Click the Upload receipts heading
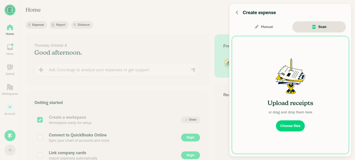Viewport: 355px width, 160px height. click(x=290, y=103)
